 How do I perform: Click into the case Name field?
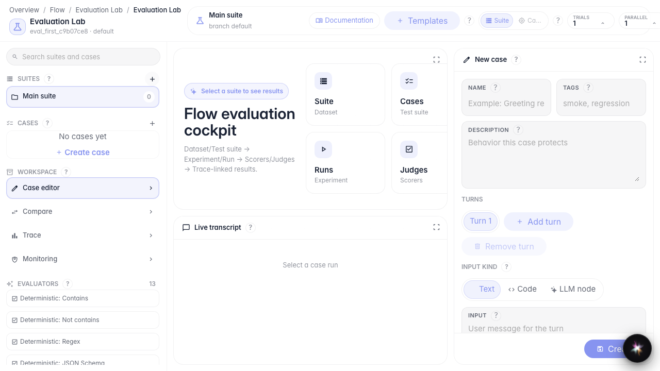(x=506, y=97)
